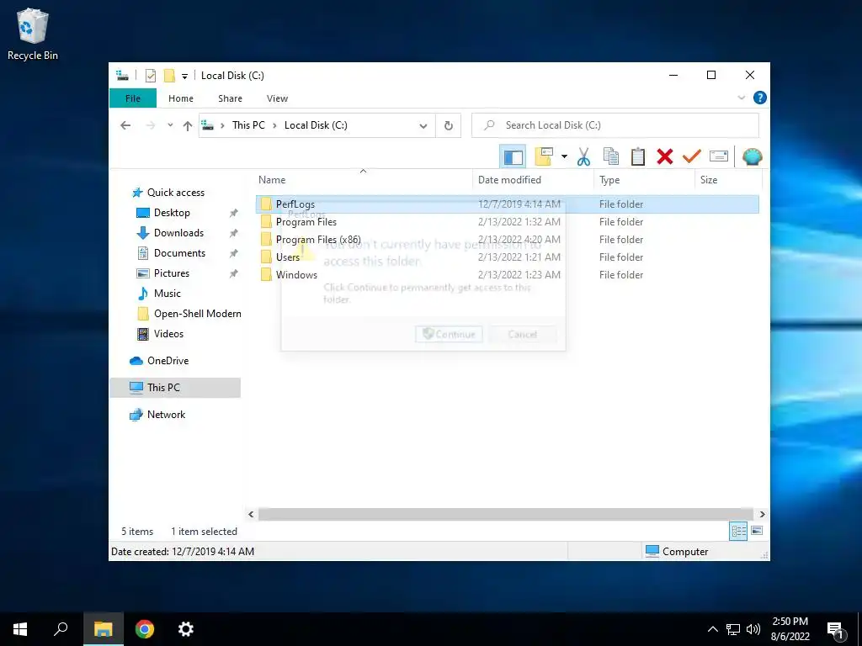Click the Rename icon in toolbar
862x646 pixels.
(719, 156)
